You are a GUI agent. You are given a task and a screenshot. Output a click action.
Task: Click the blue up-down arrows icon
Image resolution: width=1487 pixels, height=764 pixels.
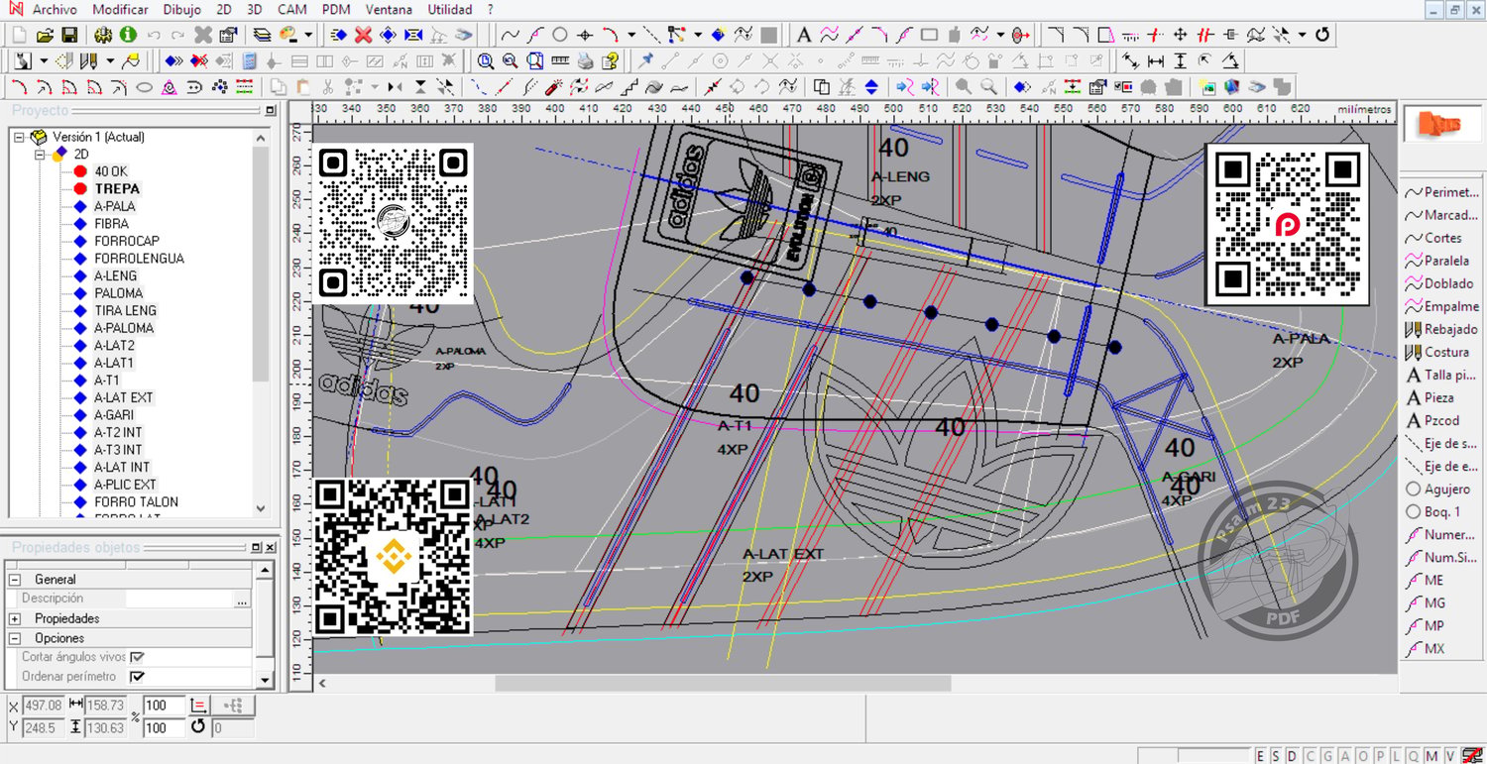point(871,87)
